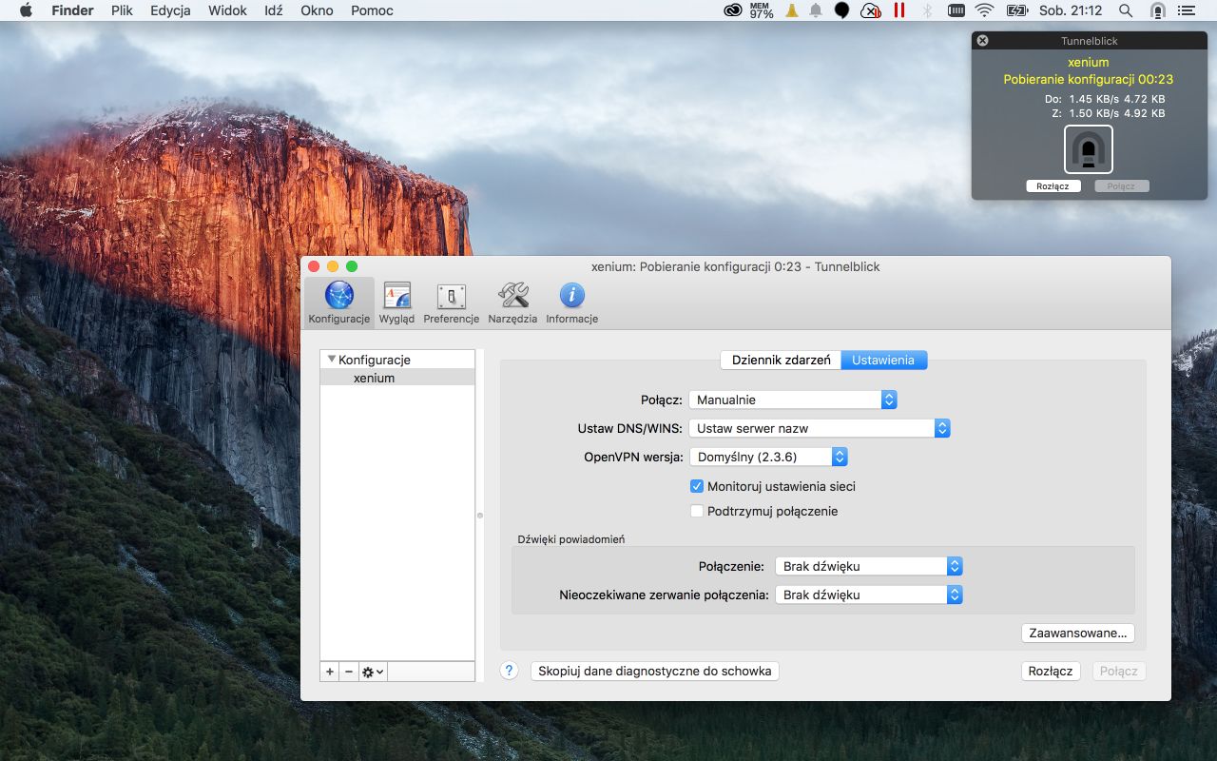This screenshot has height=761, width=1217.
Task: Click the Tunnelblick tunnel menu bar icon
Action: [1157, 10]
